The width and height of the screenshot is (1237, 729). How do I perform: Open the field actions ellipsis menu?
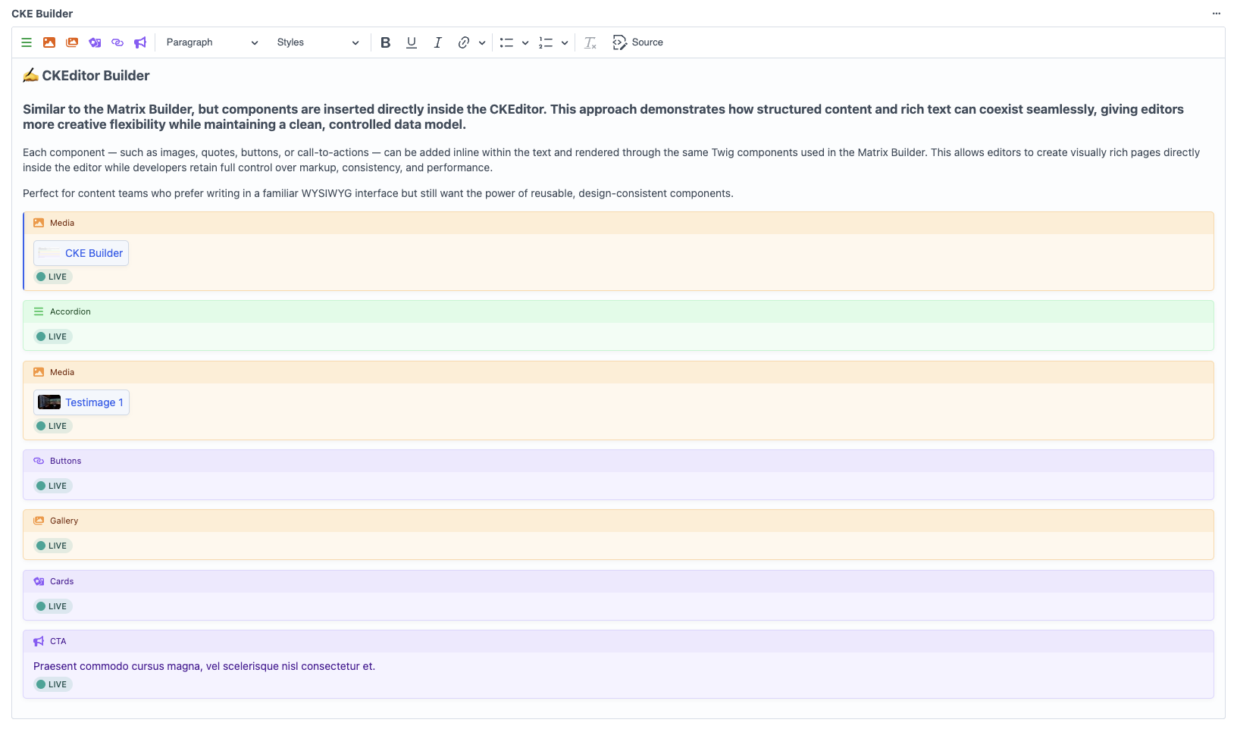point(1217,14)
